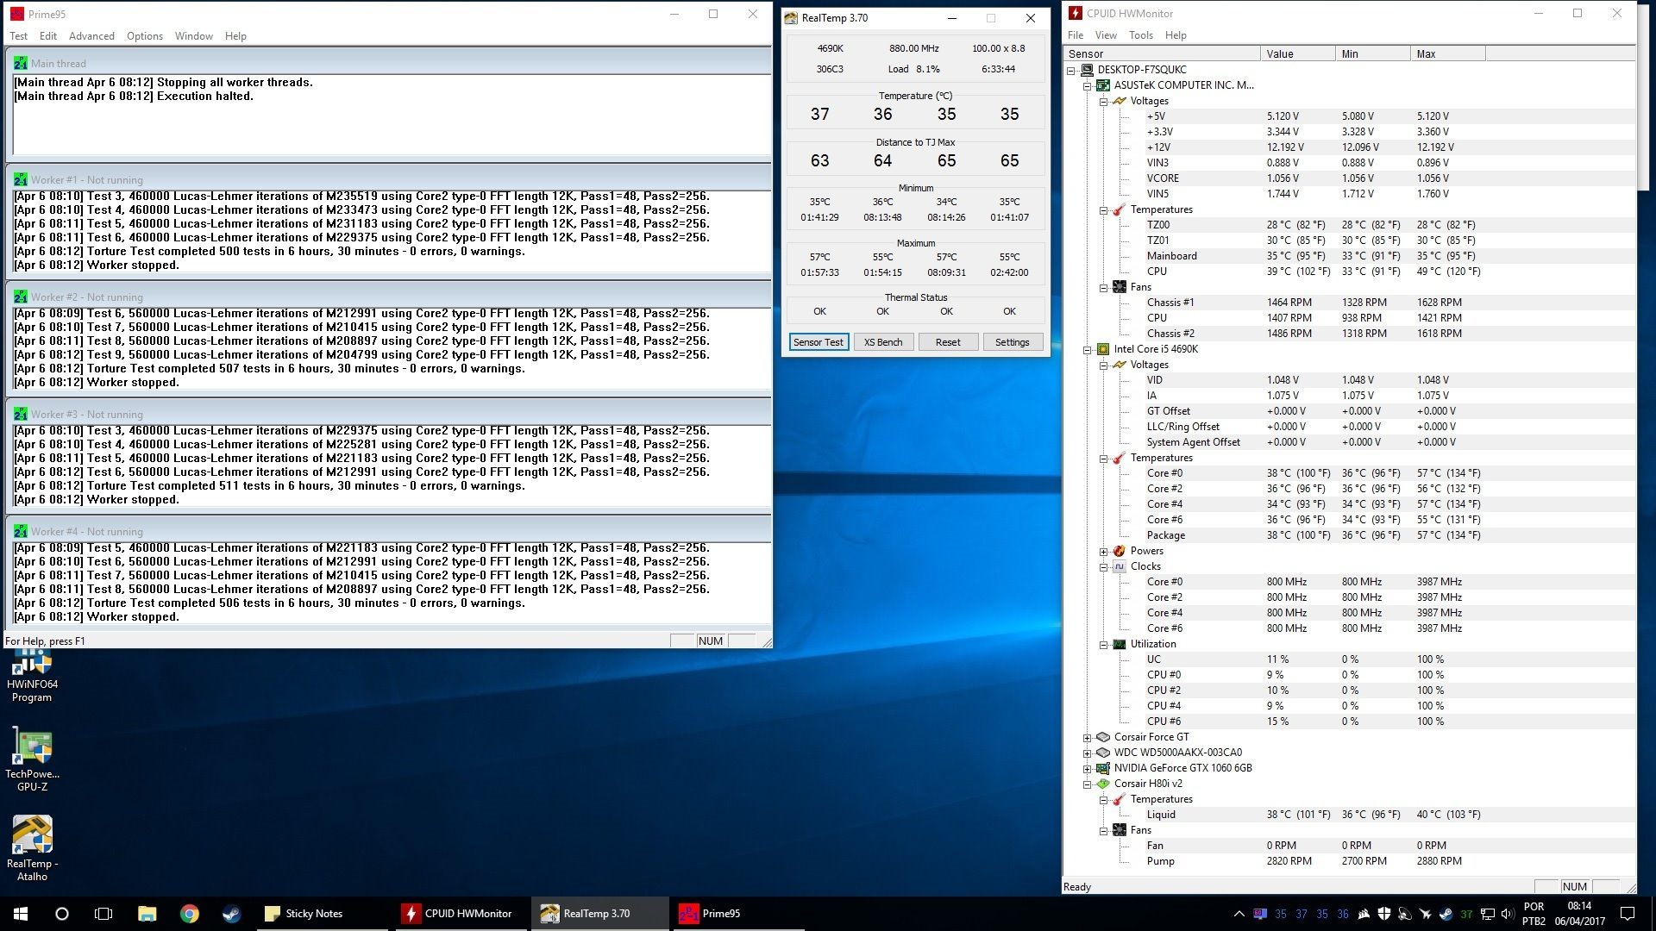Click the Windows Start button
The image size is (1656, 931).
(x=21, y=914)
